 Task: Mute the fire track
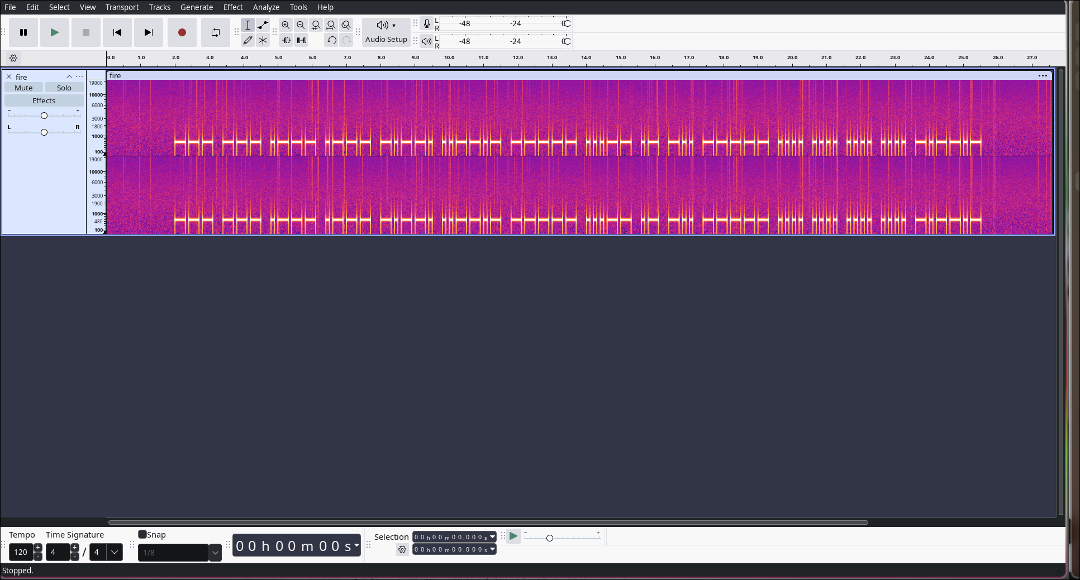point(23,88)
